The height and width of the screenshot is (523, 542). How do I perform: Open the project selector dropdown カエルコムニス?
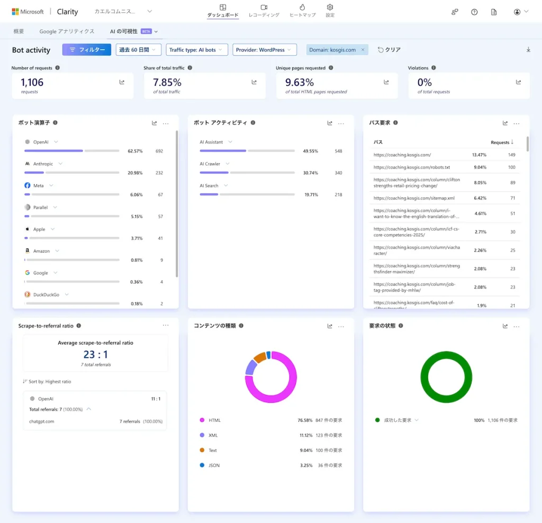(123, 12)
